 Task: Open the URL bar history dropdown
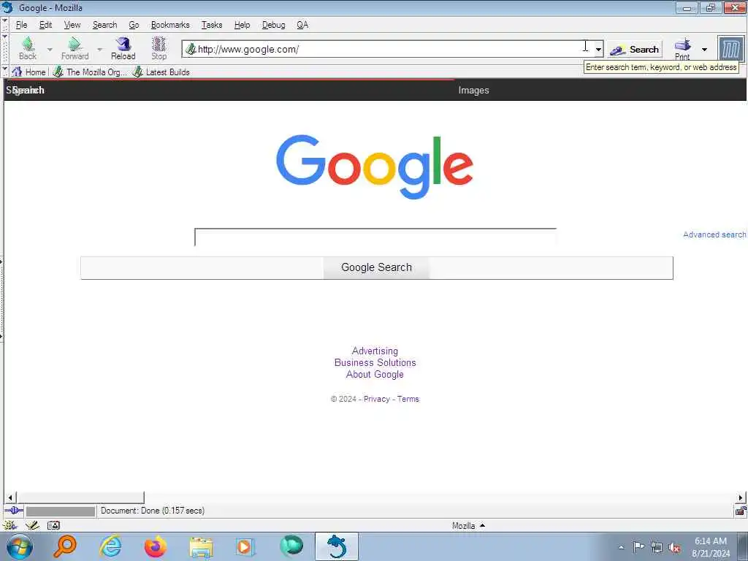coord(598,49)
